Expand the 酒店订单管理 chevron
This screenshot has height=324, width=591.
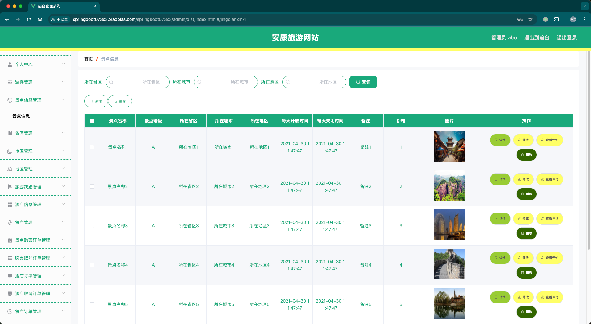coord(63,275)
